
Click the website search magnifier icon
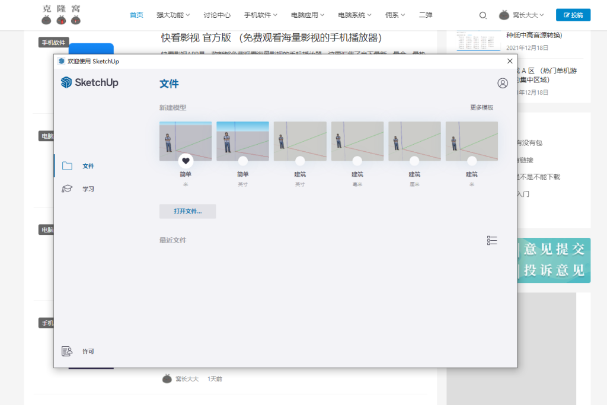tap(483, 15)
